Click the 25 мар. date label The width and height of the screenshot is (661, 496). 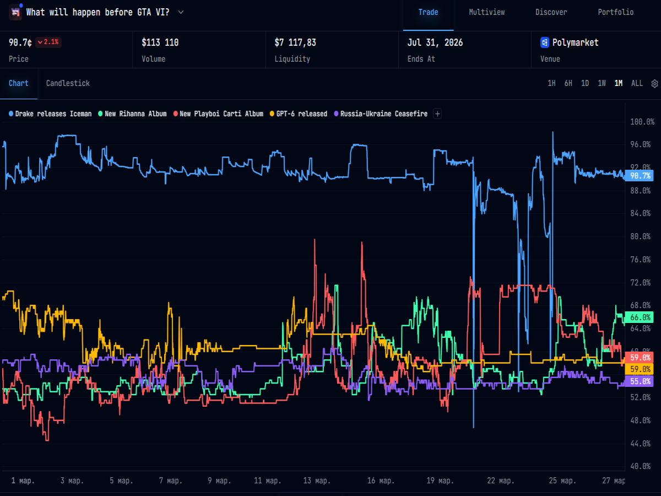(x=562, y=481)
